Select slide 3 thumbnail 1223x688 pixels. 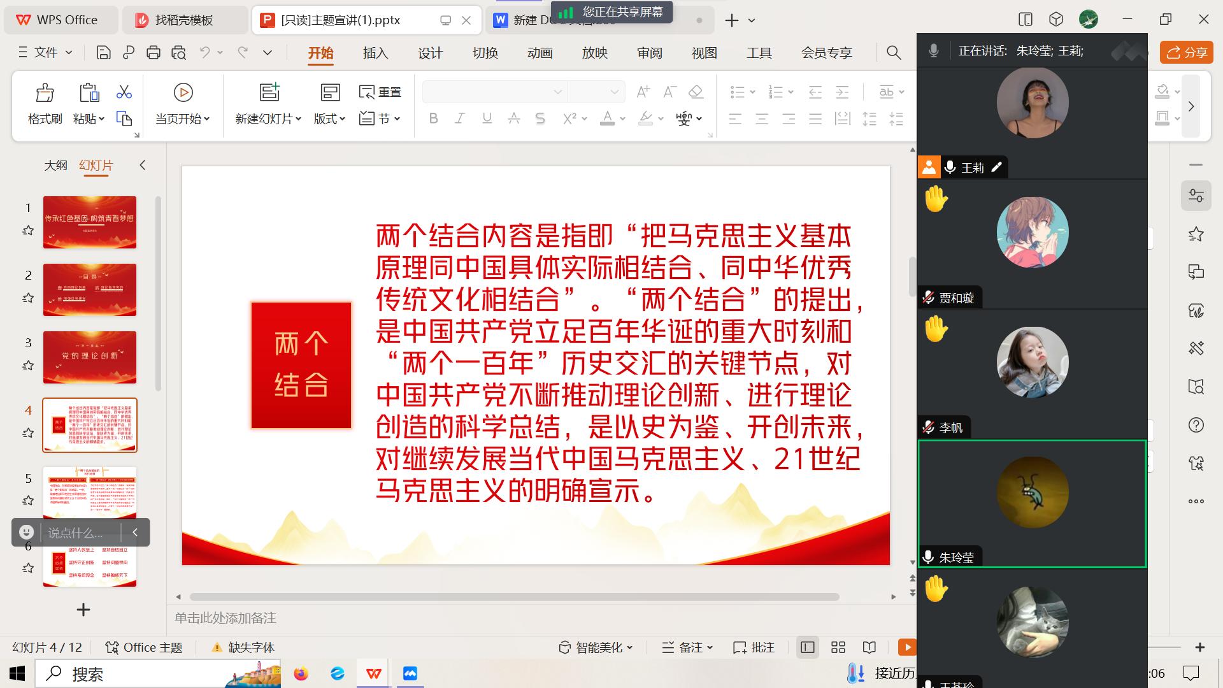[x=90, y=357]
